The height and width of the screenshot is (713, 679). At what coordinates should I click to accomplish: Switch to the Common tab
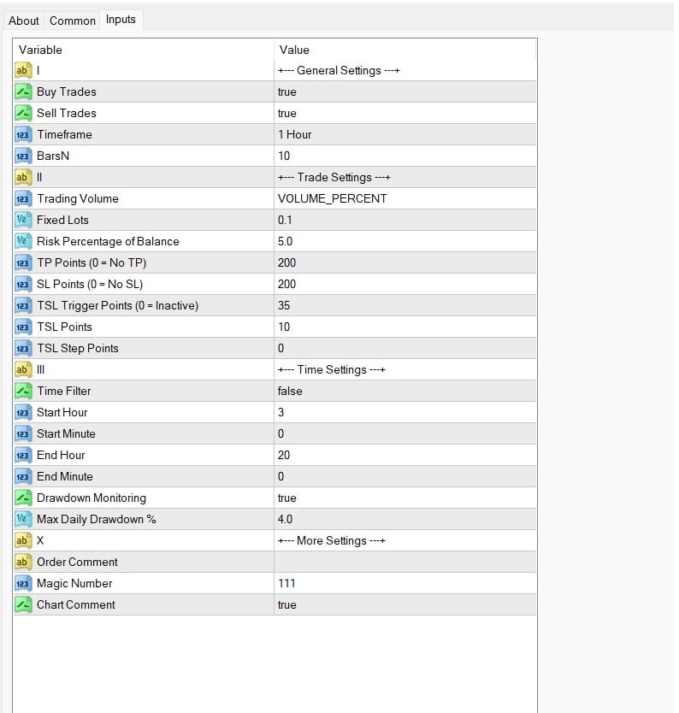(x=73, y=21)
